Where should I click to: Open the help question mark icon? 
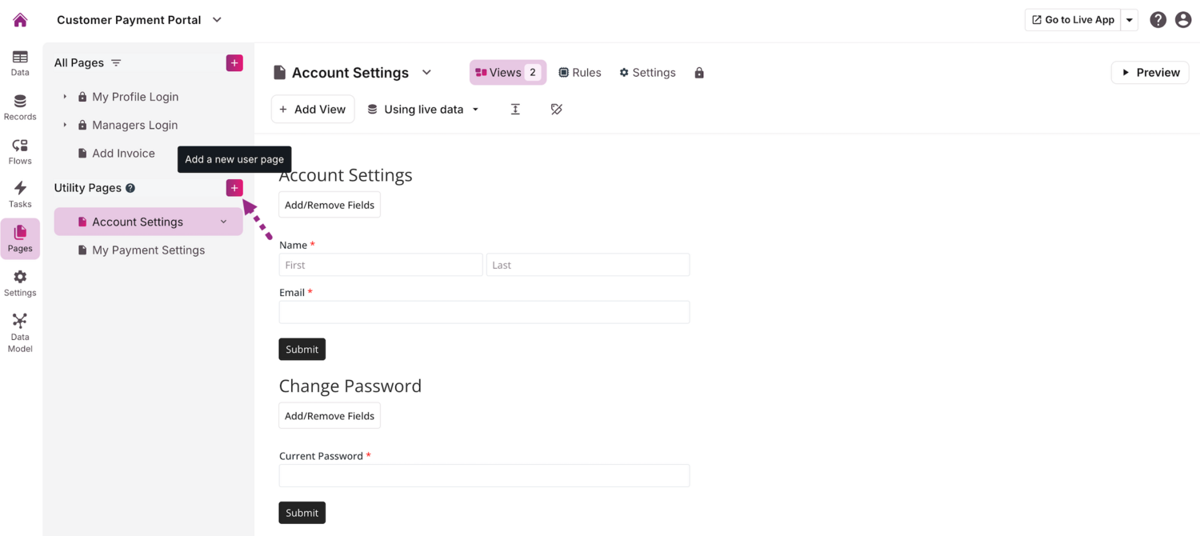(1158, 20)
